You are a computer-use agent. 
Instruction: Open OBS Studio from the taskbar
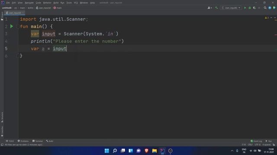170,151
